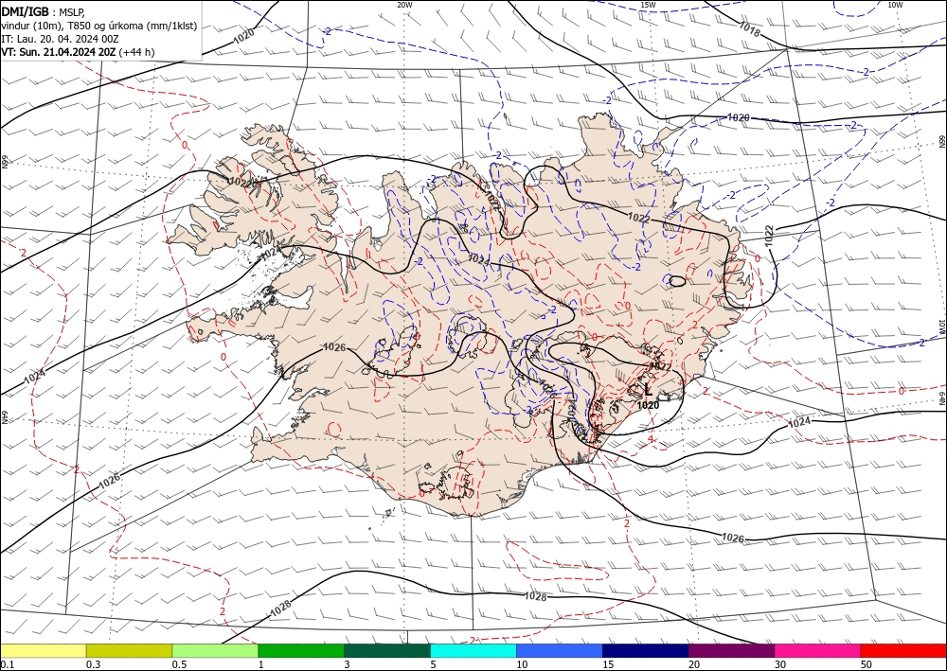Click the 'VT: Sun. 21.04.2024 20Z (+44 h)' line
Viewport: 947px width, 671px height.
click(x=78, y=52)
